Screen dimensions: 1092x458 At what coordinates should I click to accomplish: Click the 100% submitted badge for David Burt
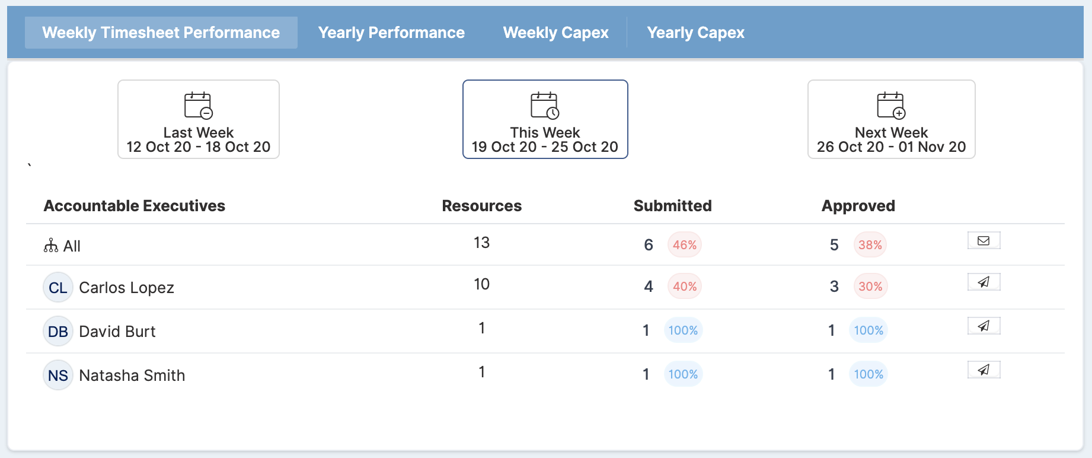[683, 330]
